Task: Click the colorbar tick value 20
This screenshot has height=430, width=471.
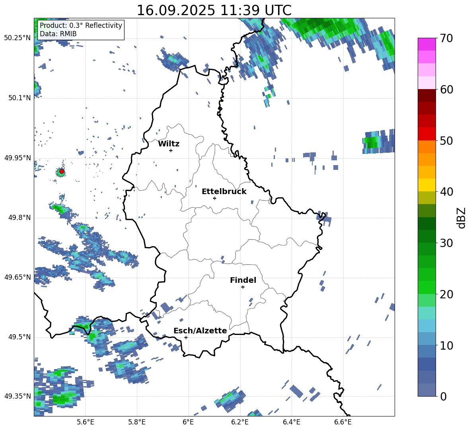Action: coord(446,294)
